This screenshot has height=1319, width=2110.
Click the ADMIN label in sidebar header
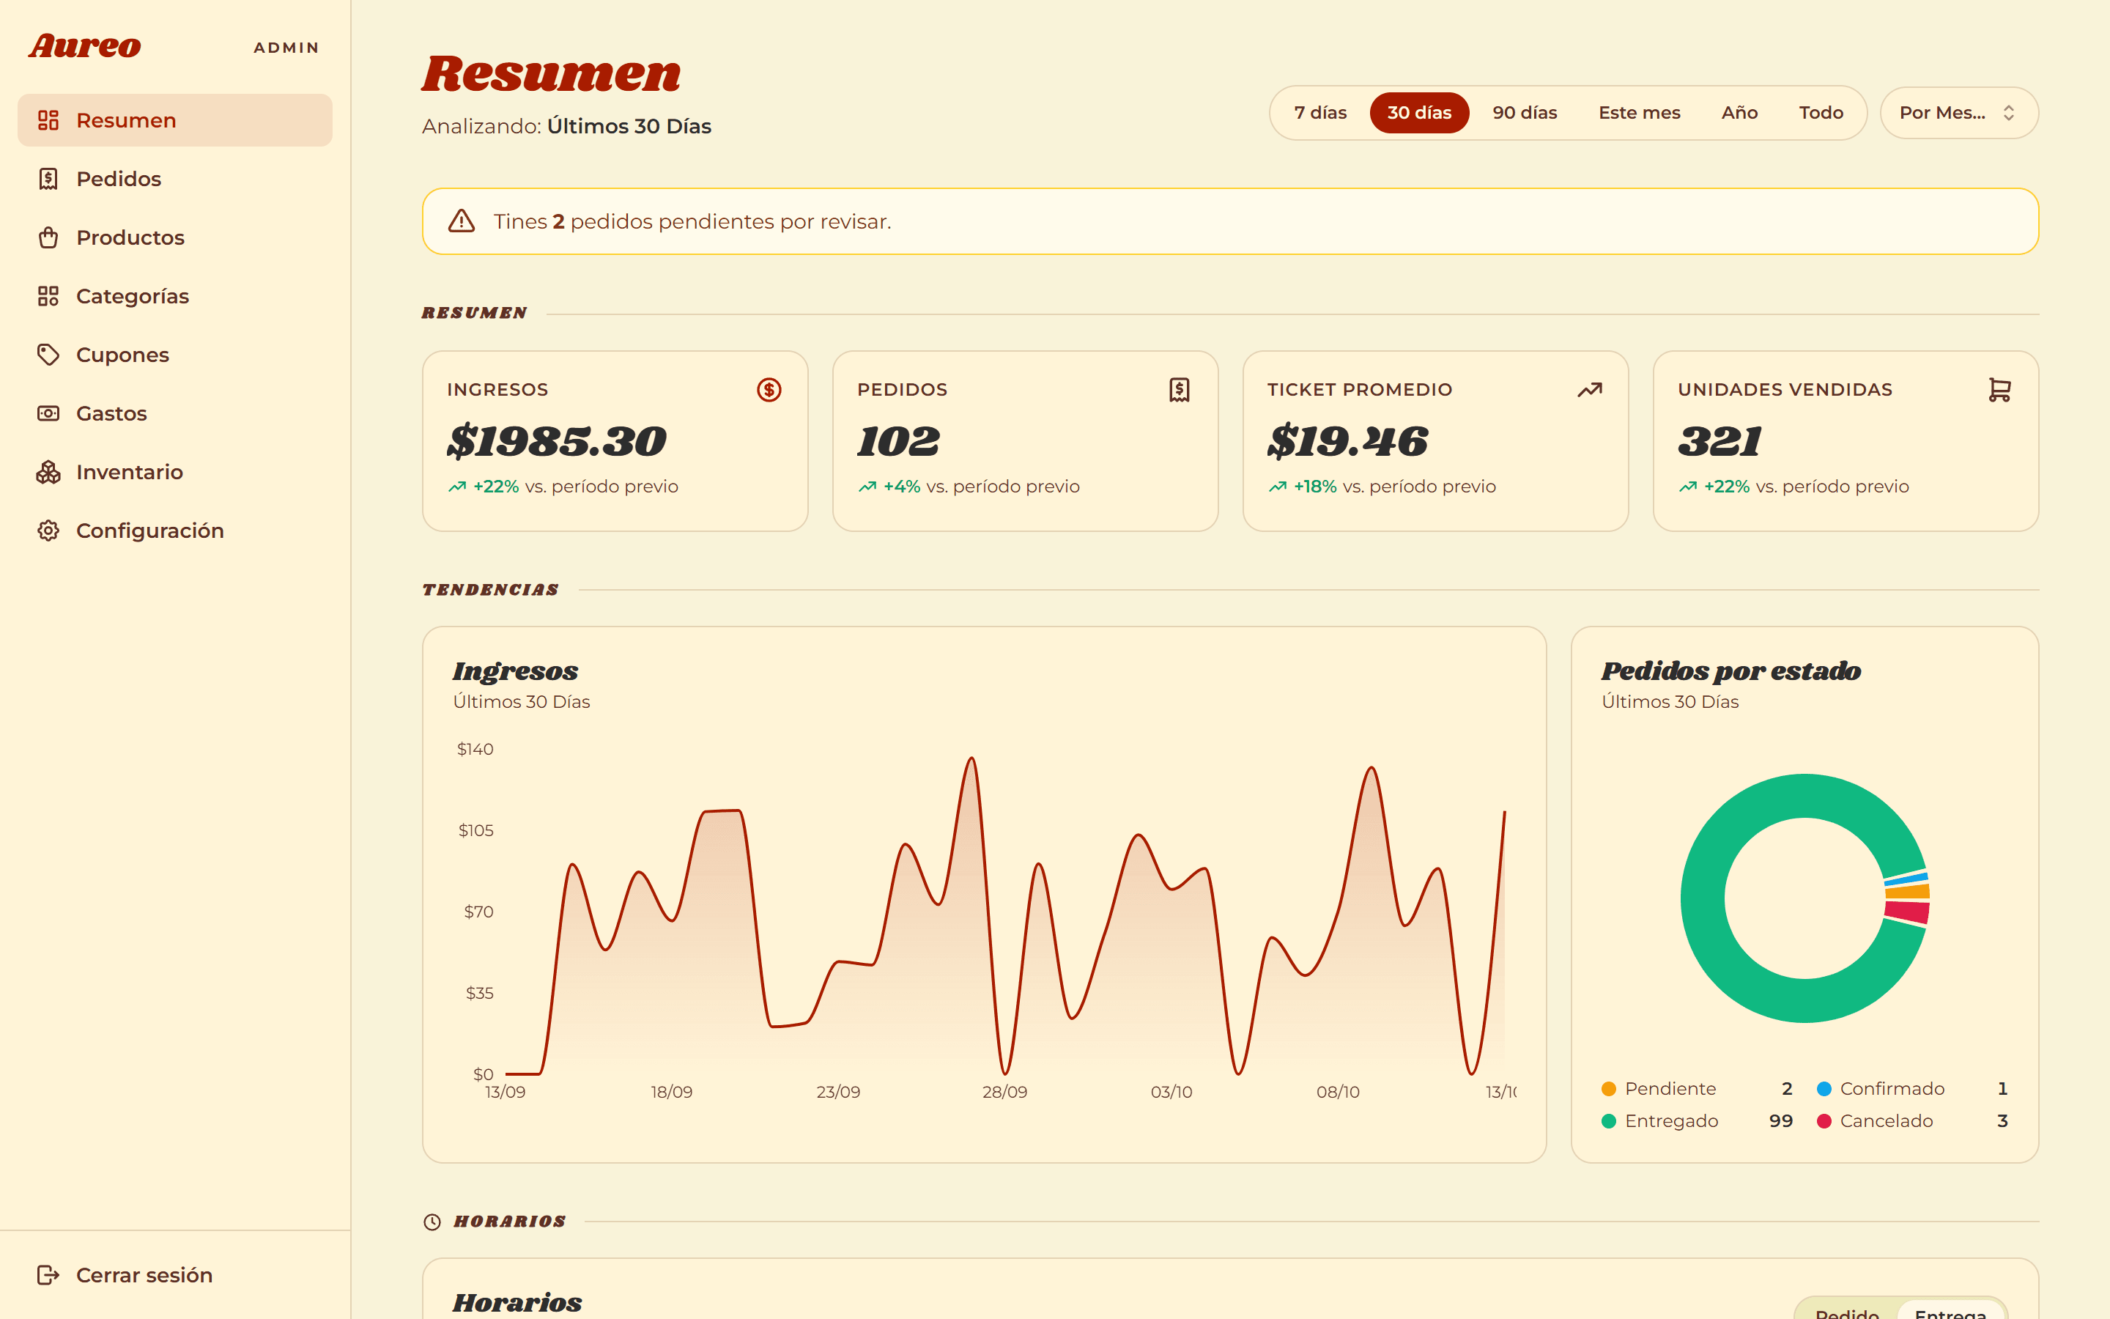(286, 48)
